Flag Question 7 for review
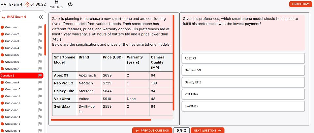 pos(40,69)
